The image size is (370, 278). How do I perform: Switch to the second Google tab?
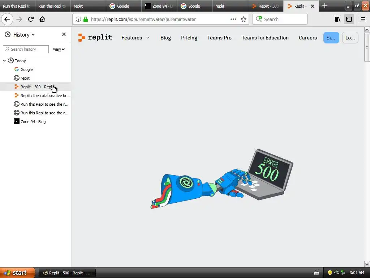(x=195, y=6)
